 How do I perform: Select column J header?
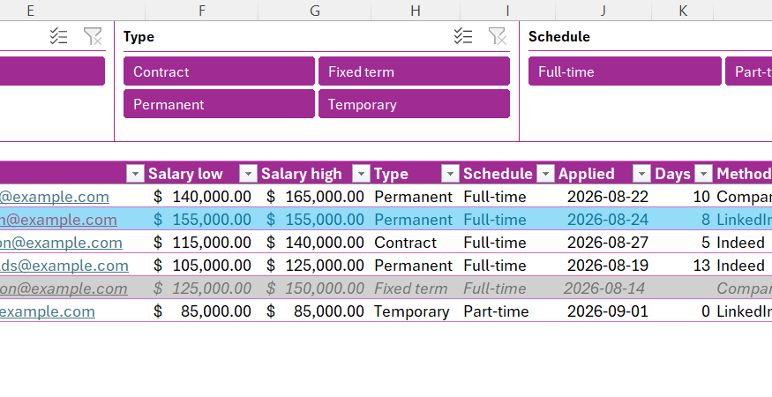pyautogui.click(x=603, y=11)
